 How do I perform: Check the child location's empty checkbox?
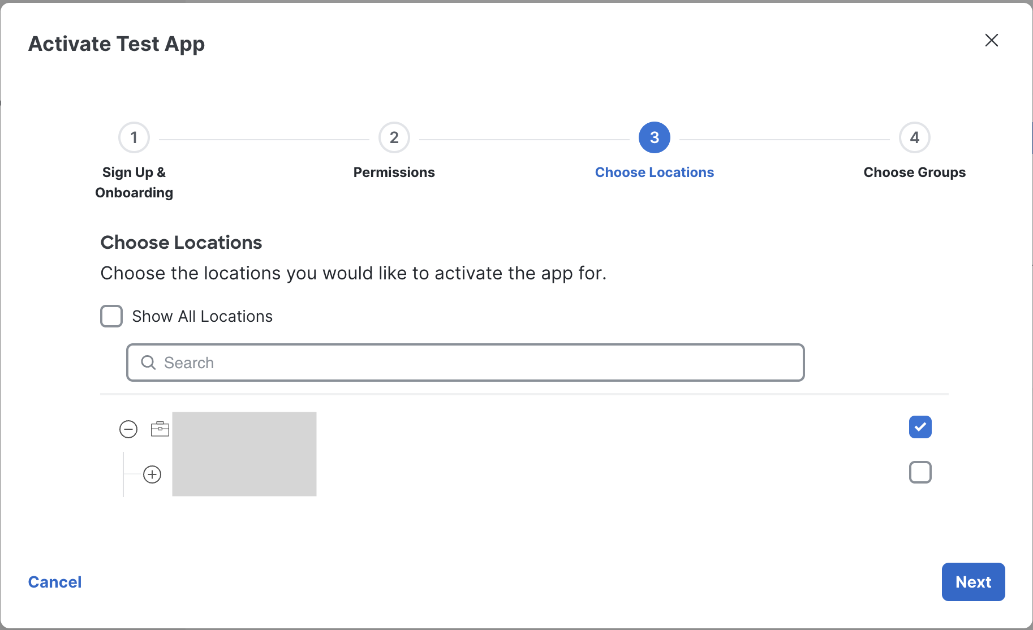[920, 472]
